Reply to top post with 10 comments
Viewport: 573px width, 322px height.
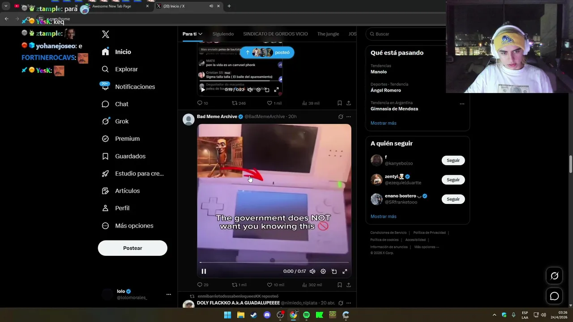pos(202,103)
